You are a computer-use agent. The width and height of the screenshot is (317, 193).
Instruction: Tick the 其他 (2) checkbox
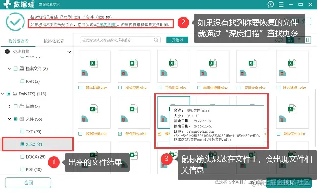(15, 106)
